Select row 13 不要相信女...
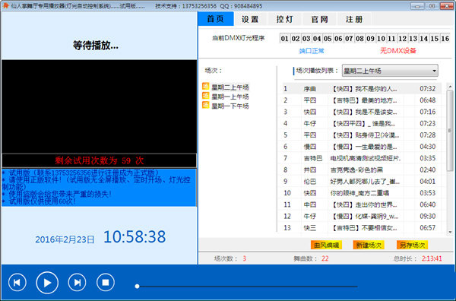Viewport: 456px width, 301px height. tap(362, 228)
